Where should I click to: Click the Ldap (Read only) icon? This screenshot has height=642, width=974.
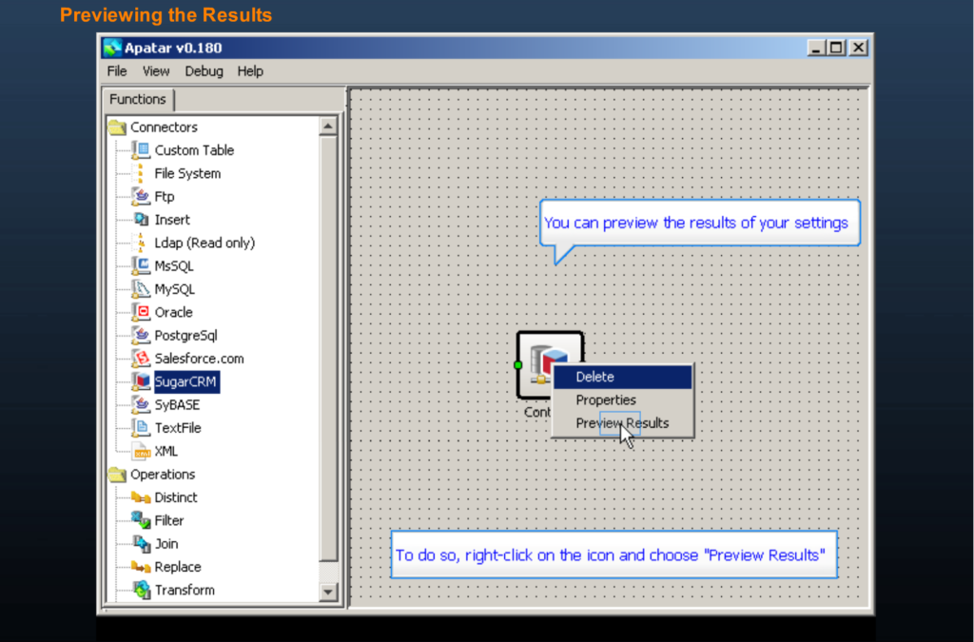[x=142, y=243]
